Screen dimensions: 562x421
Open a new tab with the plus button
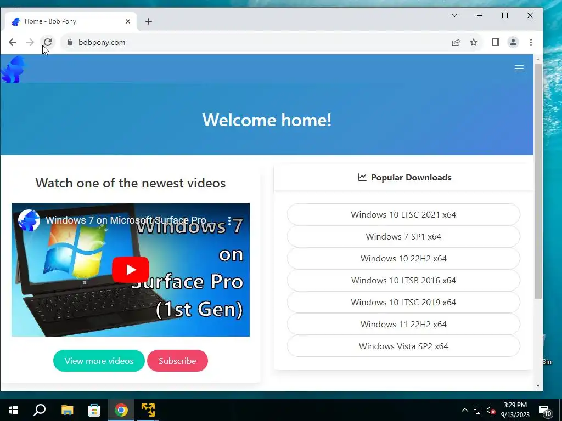tap(149, 21)
